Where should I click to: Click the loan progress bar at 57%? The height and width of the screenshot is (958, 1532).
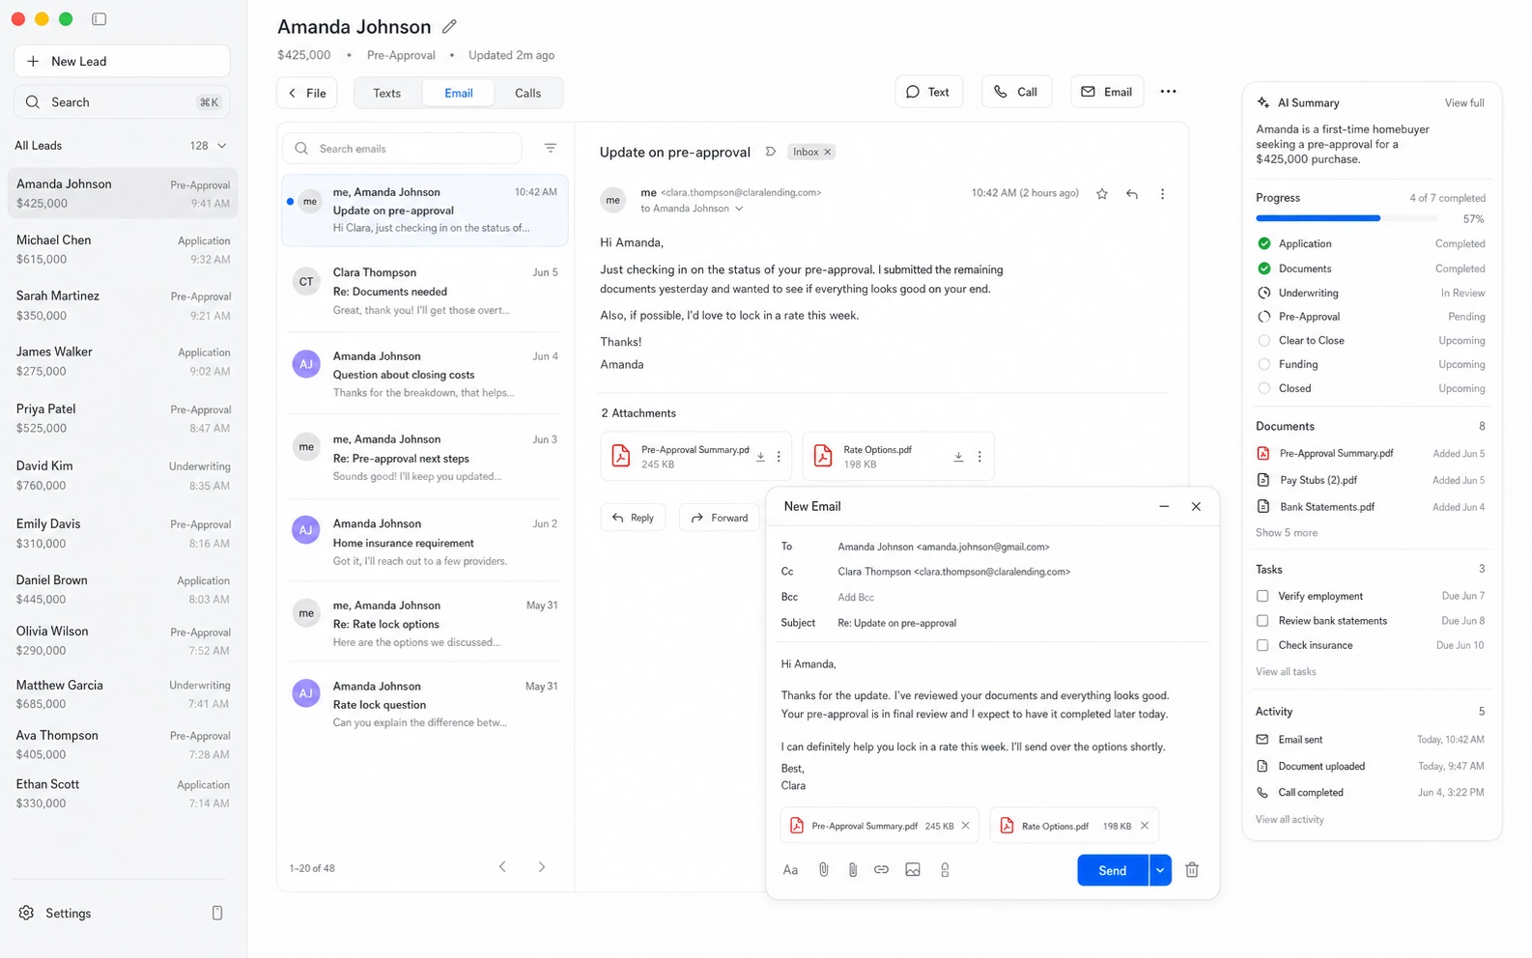(1348, 218)
